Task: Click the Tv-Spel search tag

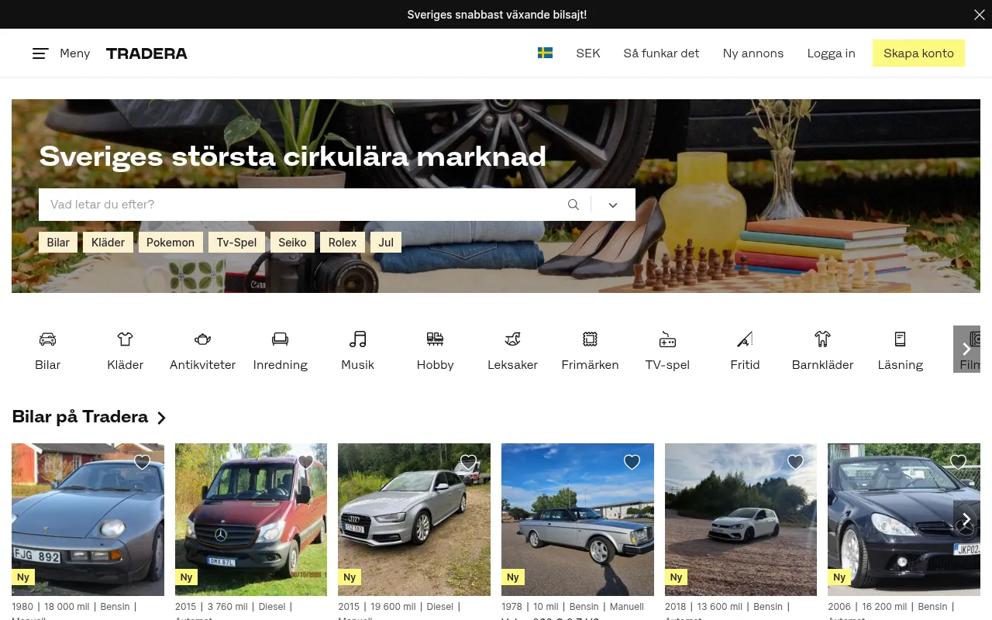Action: pyautogui.click(x=236, y=243)
